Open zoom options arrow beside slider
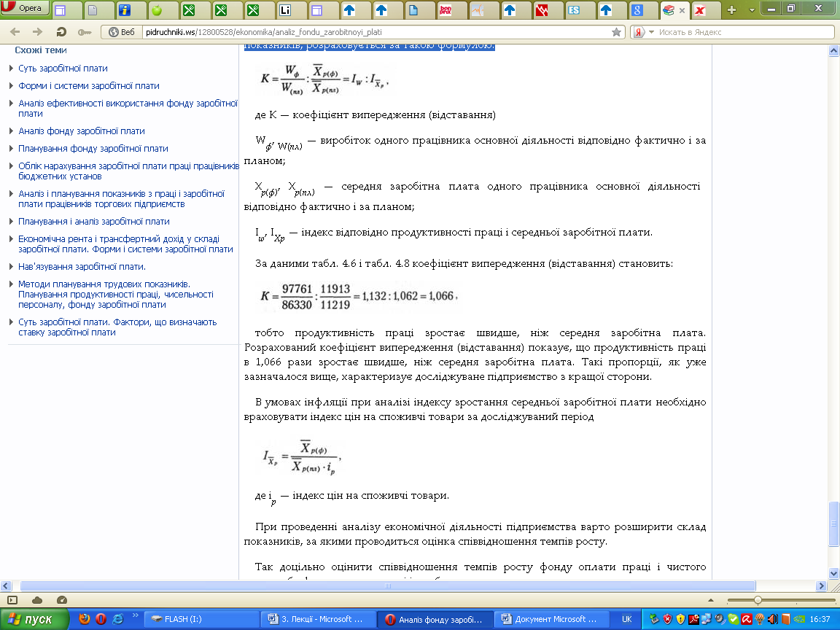The width and height of the screenshot is (840, 630). pos(711,600)
